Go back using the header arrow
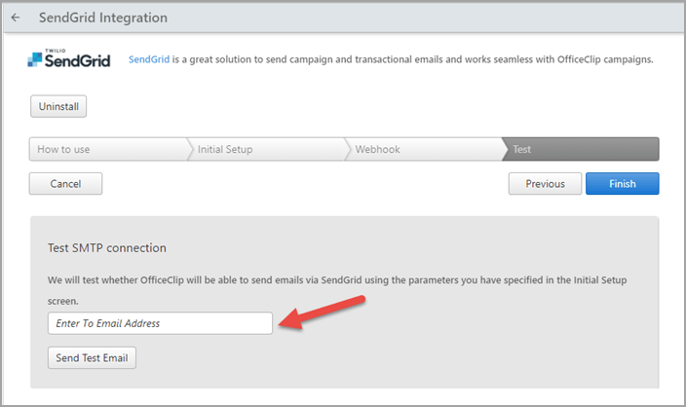This screenshot has width=686, height=407. pyautogui.click(x=16, y=18)
